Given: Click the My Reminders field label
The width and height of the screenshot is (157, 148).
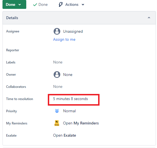Looking at the screenshot, I should coord(17,123).
